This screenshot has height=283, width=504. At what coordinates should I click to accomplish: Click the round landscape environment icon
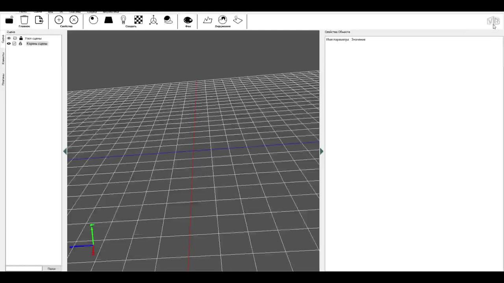pos(222,20)
